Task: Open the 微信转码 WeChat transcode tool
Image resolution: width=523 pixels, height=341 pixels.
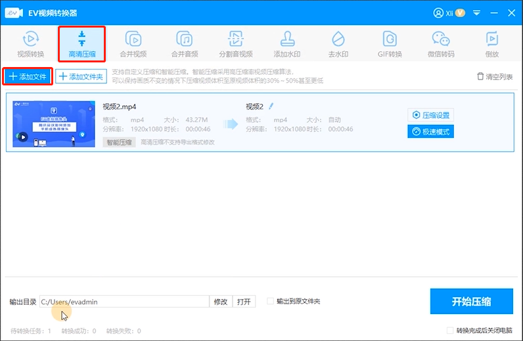Action: point(440,44)
